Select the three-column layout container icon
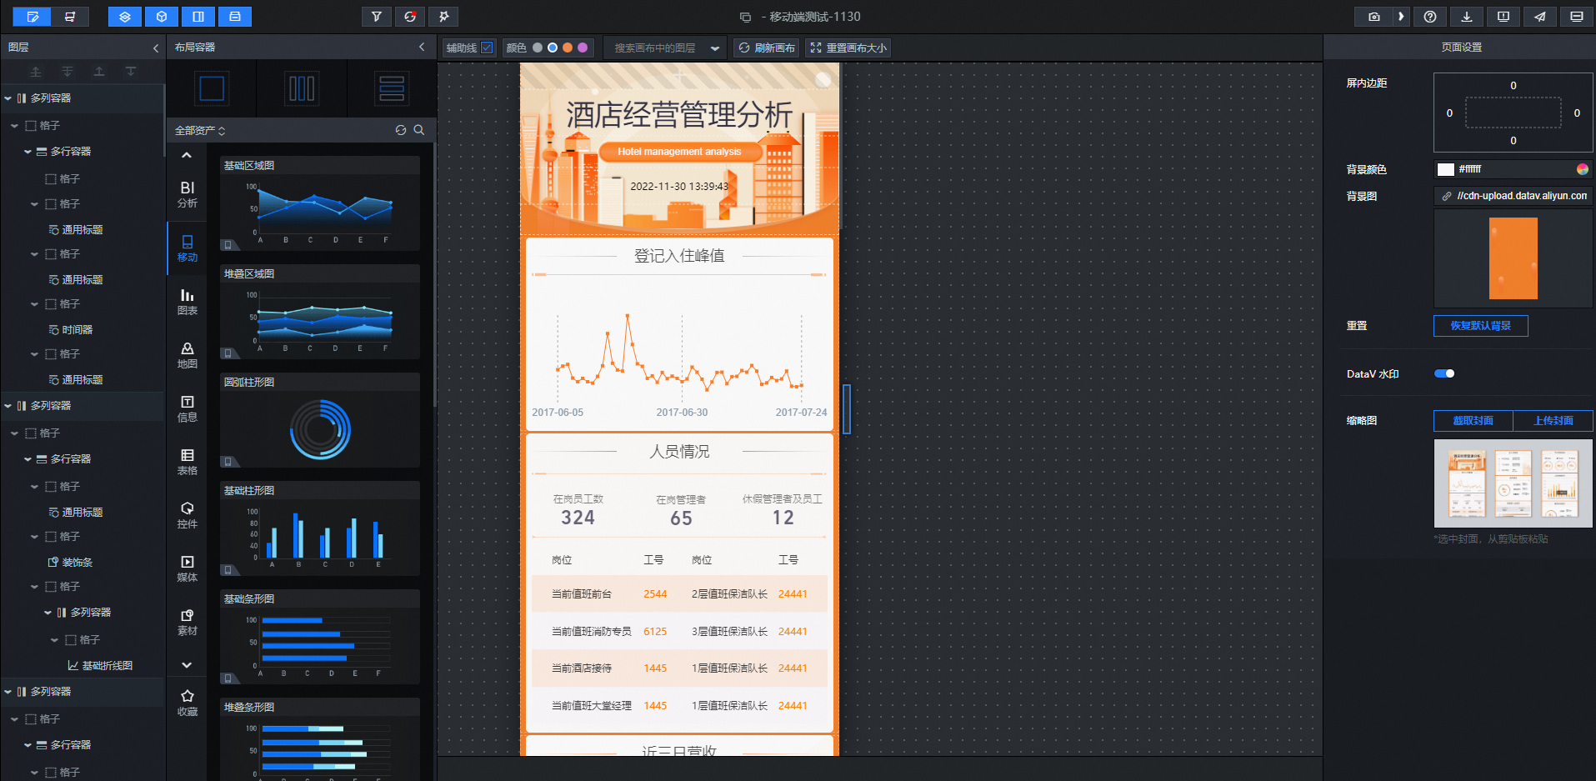 302,88
